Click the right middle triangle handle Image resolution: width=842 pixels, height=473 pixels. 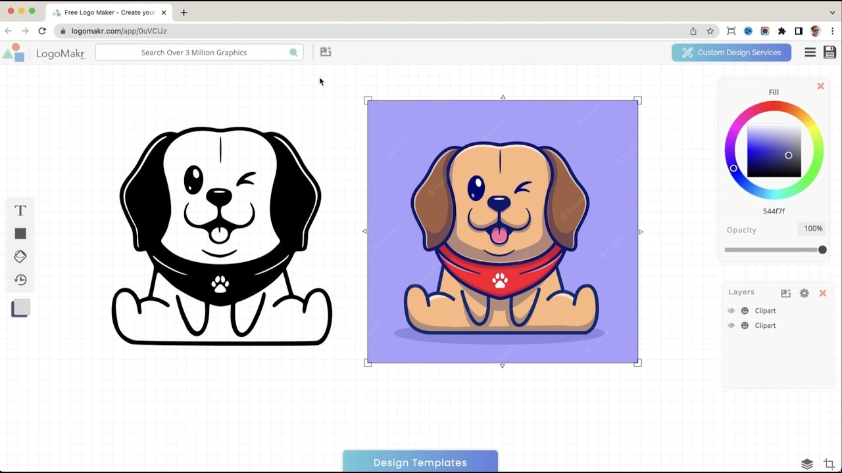coord(641,231)
